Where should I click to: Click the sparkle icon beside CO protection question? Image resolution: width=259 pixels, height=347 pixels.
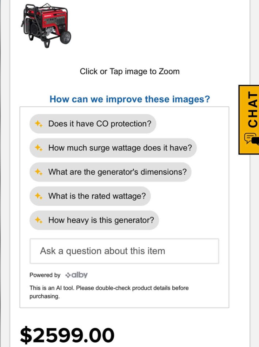pos(38,124)
